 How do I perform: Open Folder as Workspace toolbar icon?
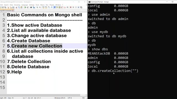tap(65, 7)
